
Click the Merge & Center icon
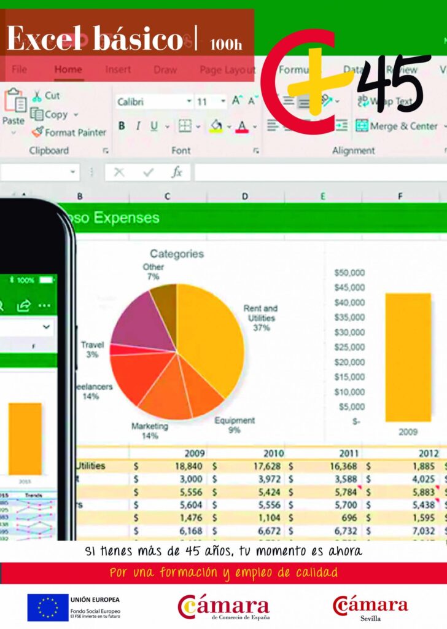tap(362, 126)
